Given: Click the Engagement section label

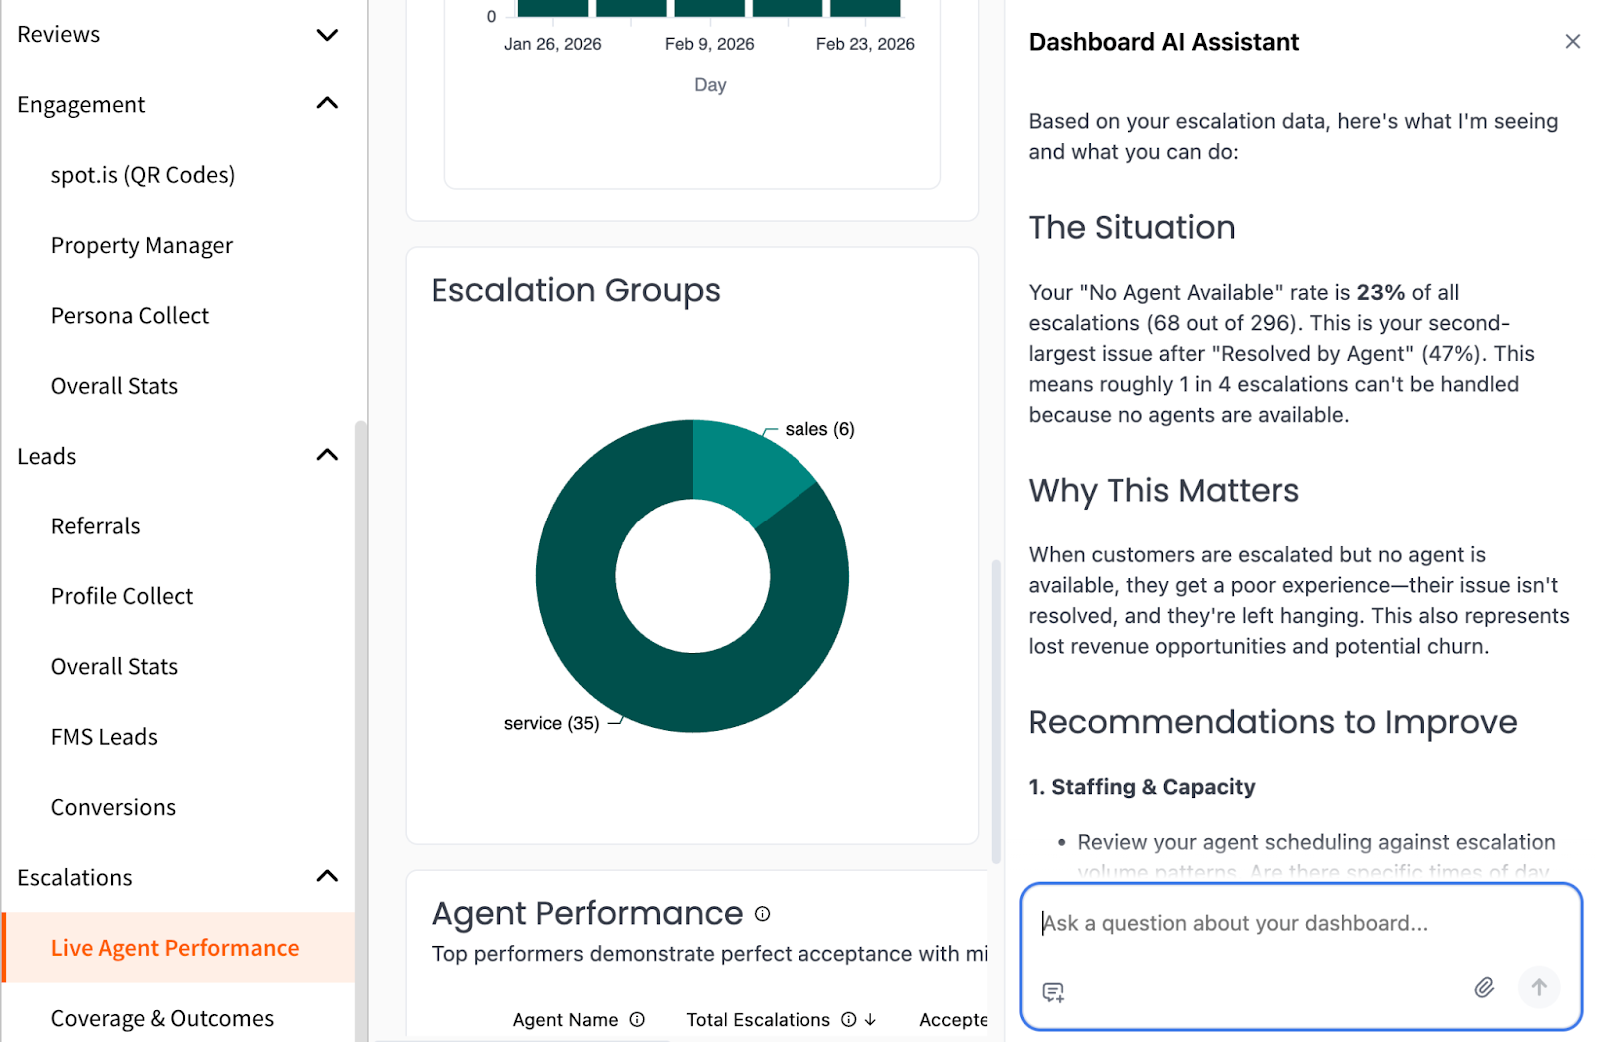Looking at the screenshot, I should (x=81, y=105).
